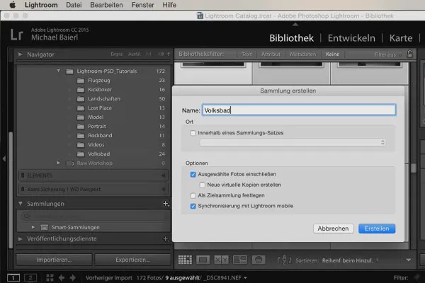Open the toolbar content triangle menu

point(409,260)
